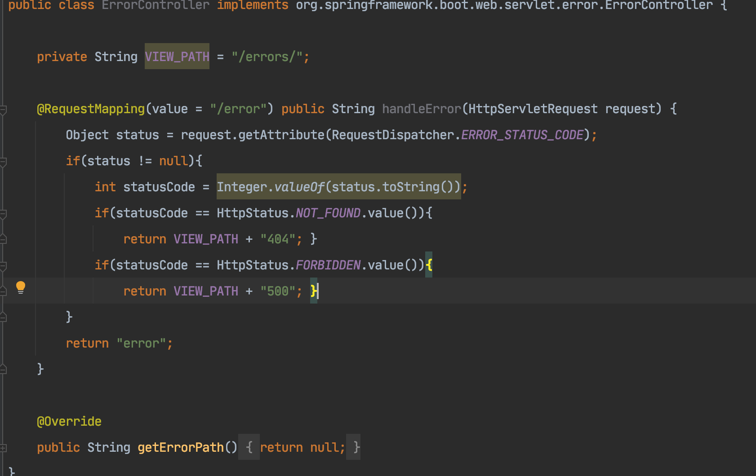Click the HttpStatus class on the NOT_FOUND line

(253, 213)
